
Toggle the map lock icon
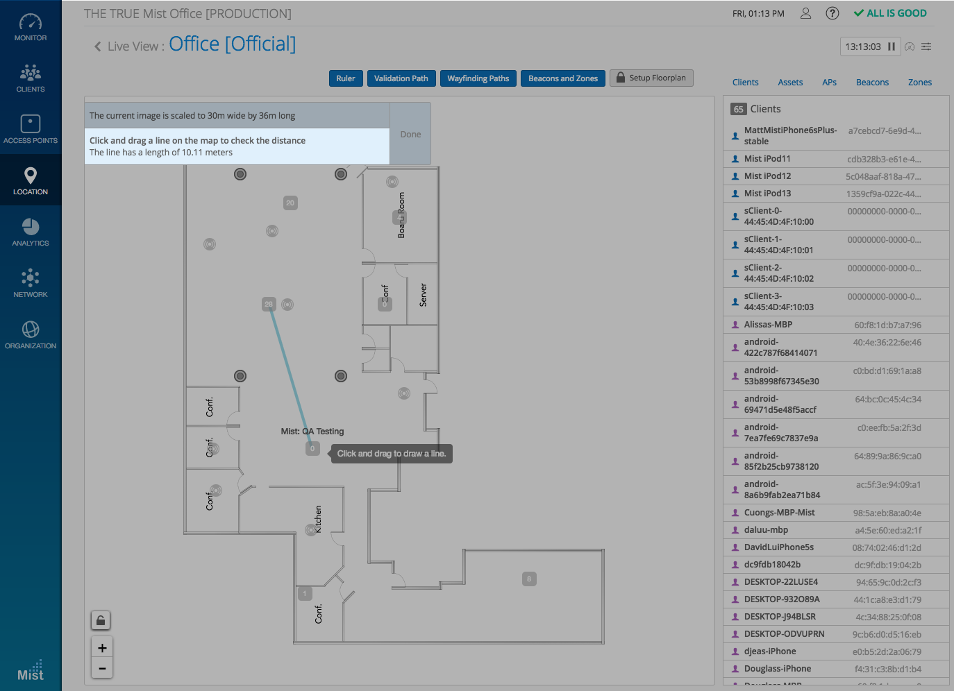[101, 620]
